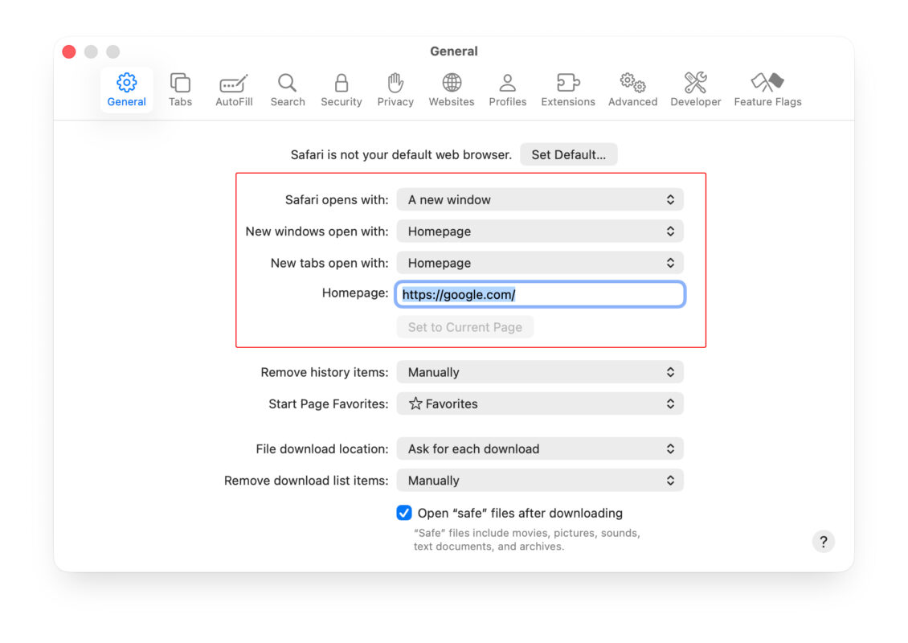908x643 pixels.
Task: Select the Privacy hand icon
Action: pyautogui.click(x=395, y=89)
